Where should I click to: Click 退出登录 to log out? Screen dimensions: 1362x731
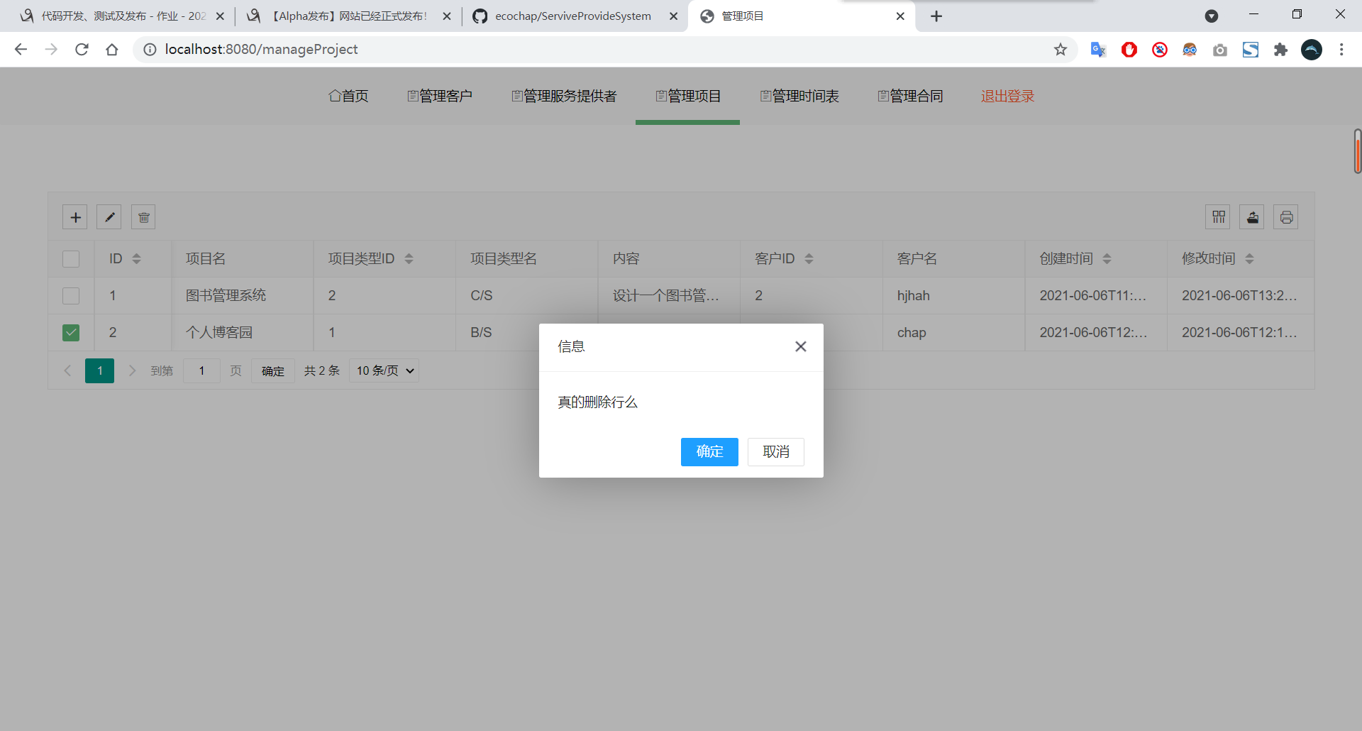tap(1007, 96)
